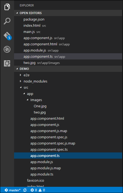Collapse the DEMO project section
Image resolution: width=123 pixels, height=193 pixels.
pos(68,69)
